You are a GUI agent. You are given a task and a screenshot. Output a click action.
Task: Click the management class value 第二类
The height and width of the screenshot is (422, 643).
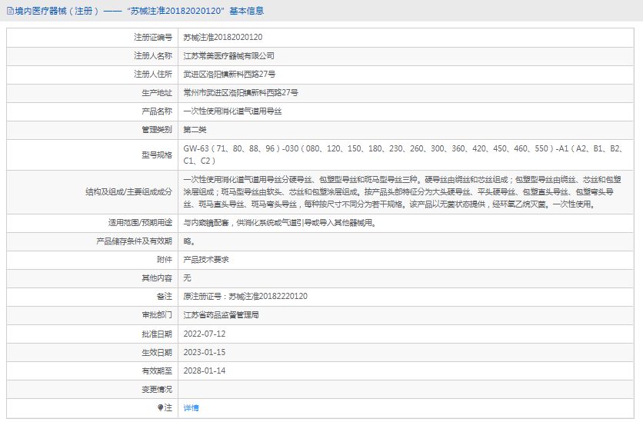[x=195, y=130]
